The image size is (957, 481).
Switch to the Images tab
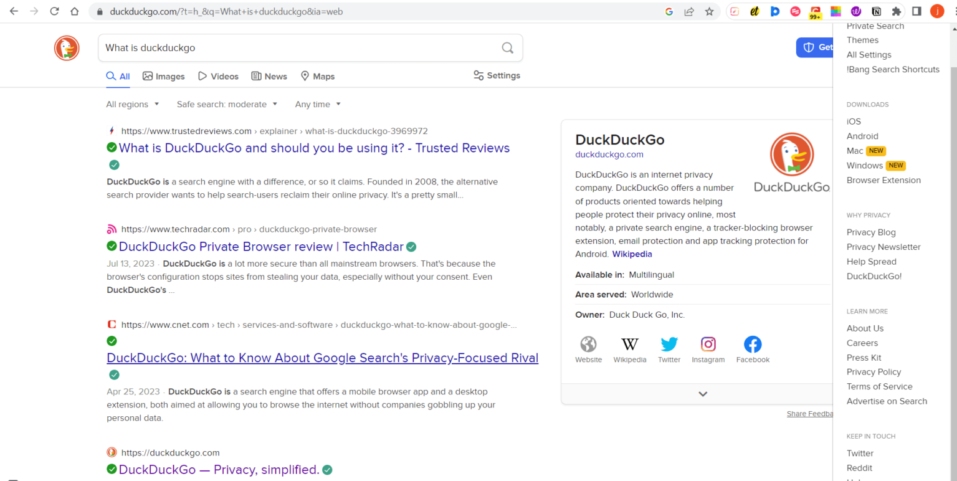pos(163,75)
